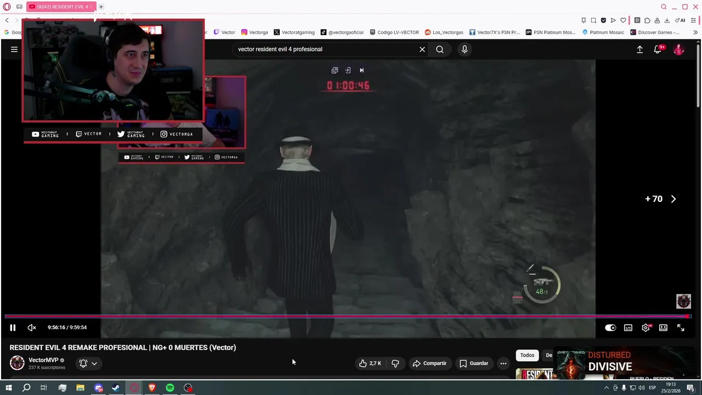Open a new browser tab

point(101,7)
